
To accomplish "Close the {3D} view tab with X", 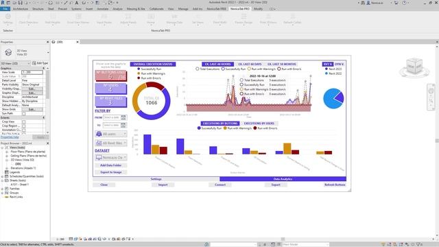I will tap(78, 42).
